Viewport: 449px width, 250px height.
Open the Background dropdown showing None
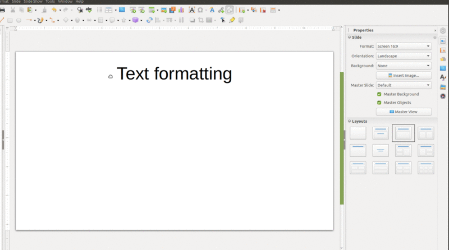pos(404,66)
